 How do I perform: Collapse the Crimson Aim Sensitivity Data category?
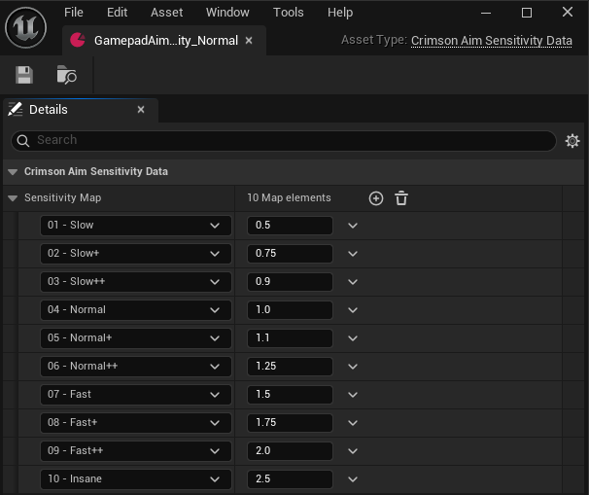pyautogui.click(x=13, y=172)
